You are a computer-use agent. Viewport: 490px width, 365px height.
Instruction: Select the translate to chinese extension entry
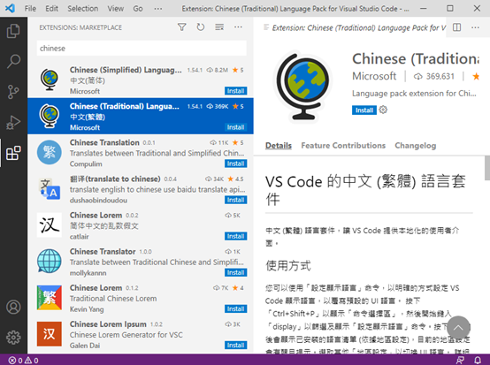[141, 188]
